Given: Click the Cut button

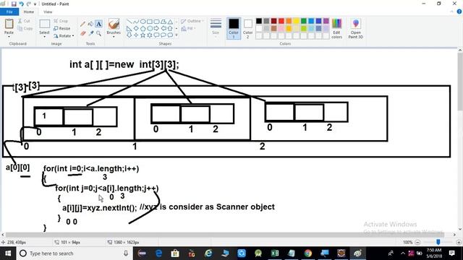Looking at the screenshot, I should (24, 21).
